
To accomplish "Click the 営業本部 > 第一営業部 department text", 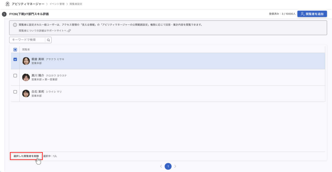I will click(x=44, y=80).
